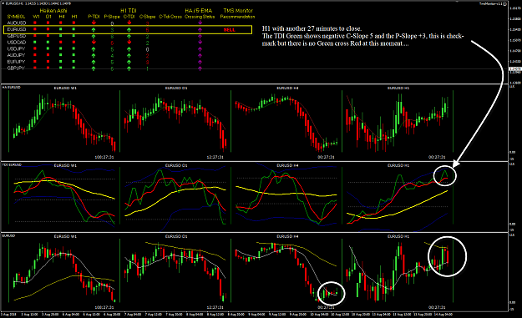Click the EURJPY green C-TDI up arrow

point(129,62)
